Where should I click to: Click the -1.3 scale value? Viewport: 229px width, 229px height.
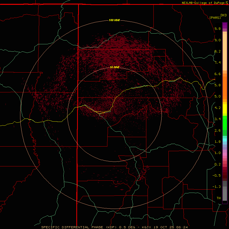pos(217,187)
